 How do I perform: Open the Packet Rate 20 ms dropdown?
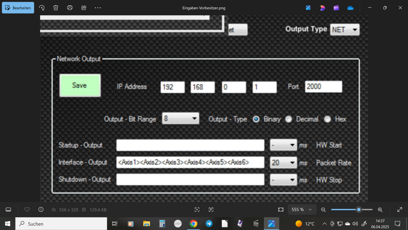[x=283, y=163]
